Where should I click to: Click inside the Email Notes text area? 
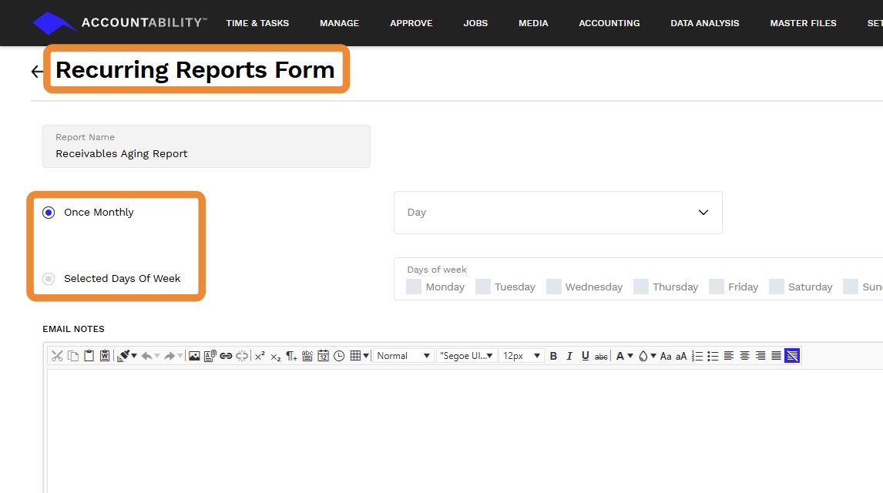pos(465,431)
